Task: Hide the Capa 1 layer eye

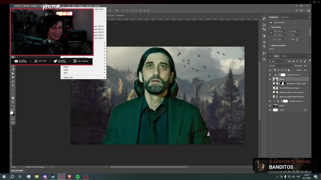Action: [270, 105]
